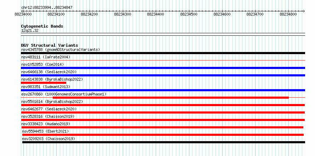The image size is (315, 156).
Task: Open esv2670860 1000GenomesConsortiumPhase1 label
Action: [64, 94]
